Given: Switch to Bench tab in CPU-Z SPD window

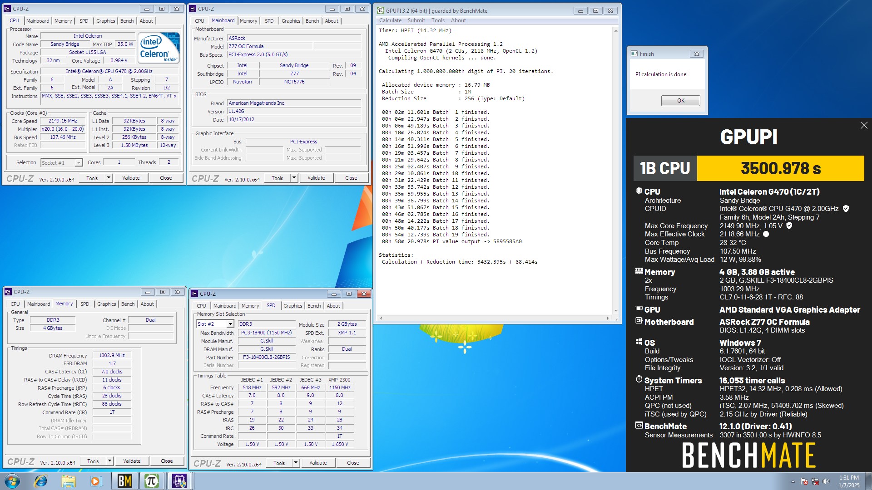Looking at the screenshot, I should tap(314, 306).
